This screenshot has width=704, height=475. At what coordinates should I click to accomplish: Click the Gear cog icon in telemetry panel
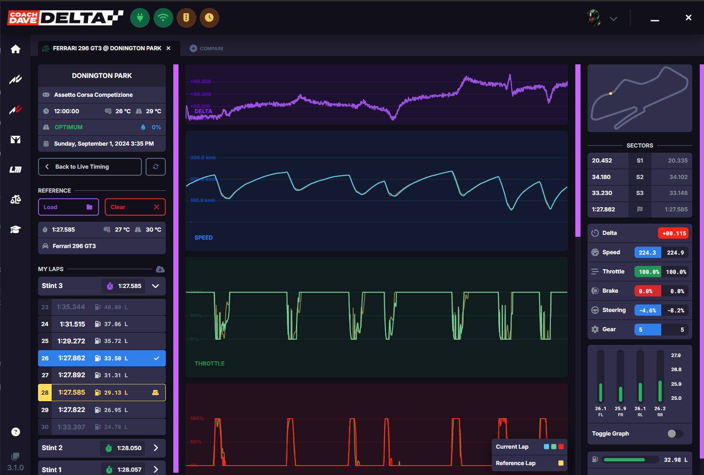[595, 329]
